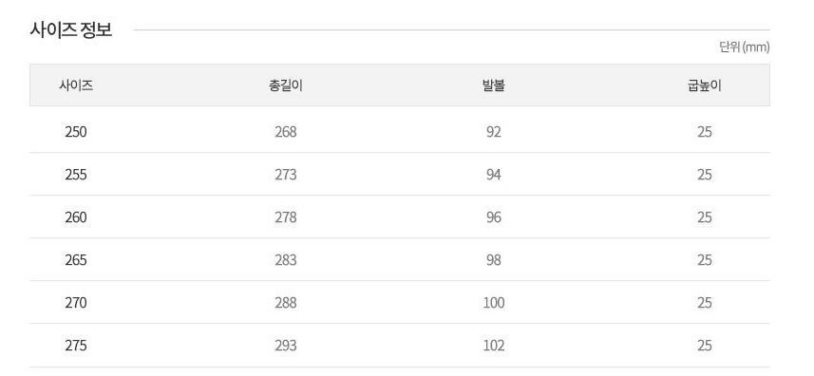Select total length value 293

point(286,346)
